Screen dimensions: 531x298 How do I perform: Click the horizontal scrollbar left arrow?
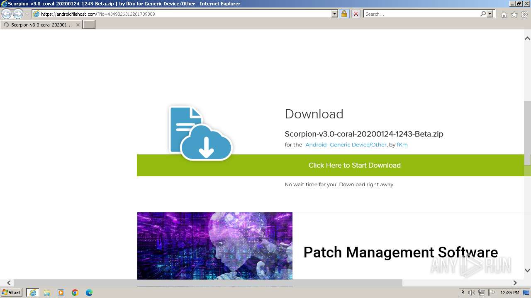9,283
